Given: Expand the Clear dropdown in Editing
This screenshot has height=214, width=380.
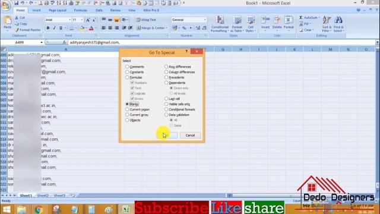Looking at the screenshot, I should pyautogui.click(x=313, y=30).
